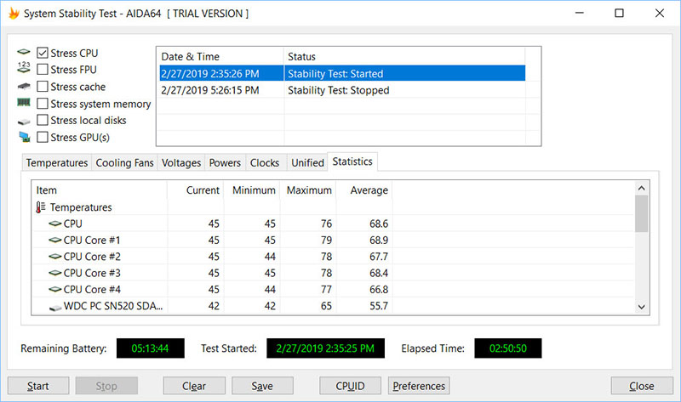Click the monitor icon beside Stress GPU(s)
681x402 pixels.
(x=25, y=137)
